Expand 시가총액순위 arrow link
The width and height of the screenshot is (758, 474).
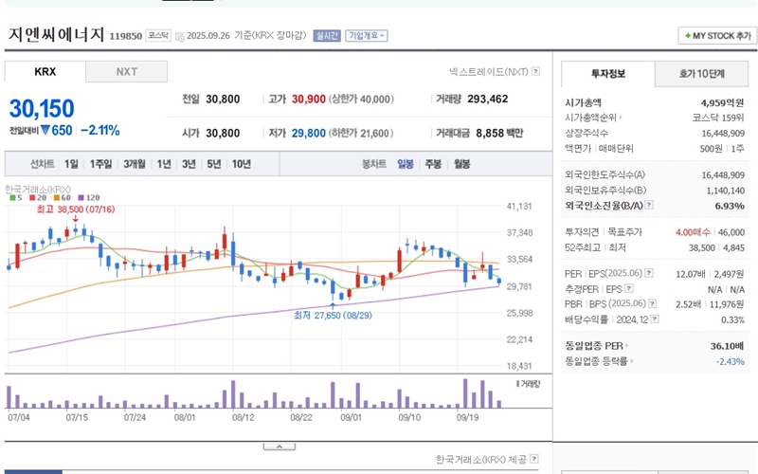click(x=594, y=117)
